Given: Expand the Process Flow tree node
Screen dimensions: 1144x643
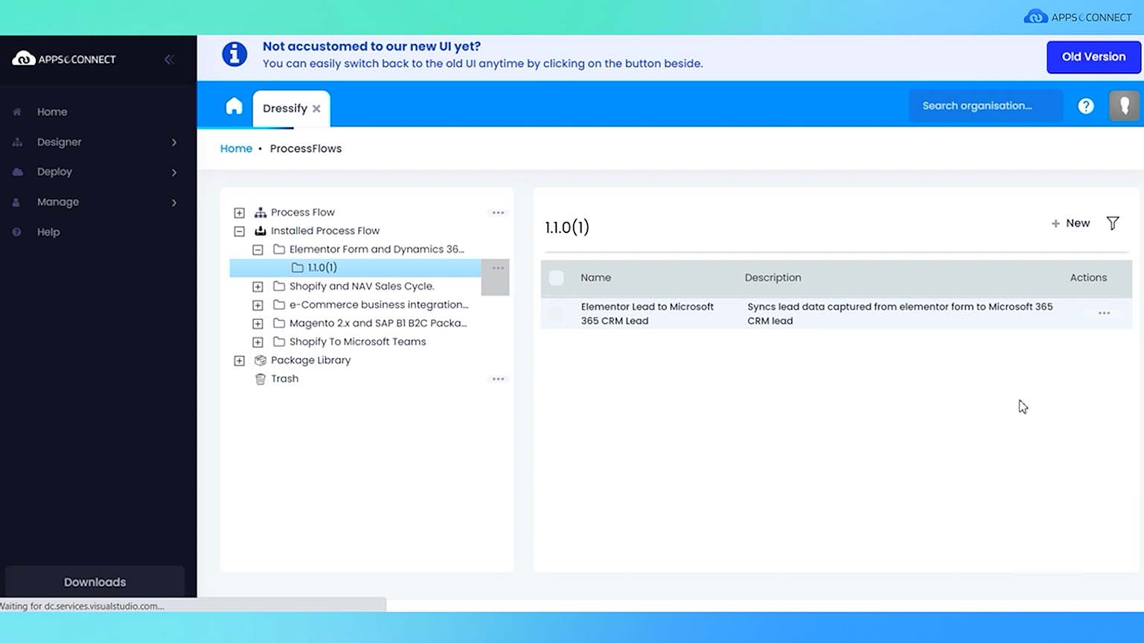Looking at the screenshot, I should pyautogui.click(x=239, y=213).
